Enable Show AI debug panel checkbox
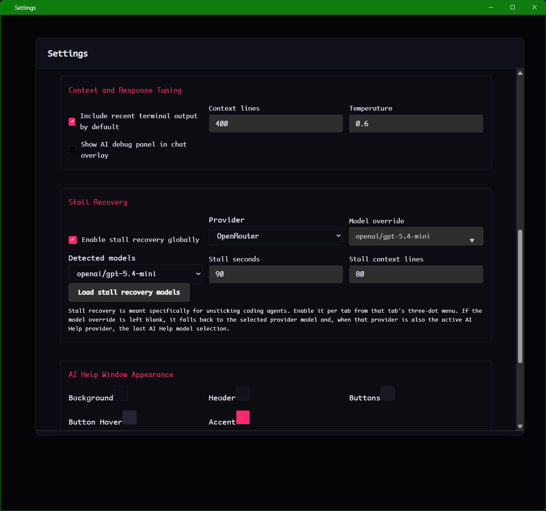The height and width of the screenshot is (511, 546). click(x=72, y=150)
